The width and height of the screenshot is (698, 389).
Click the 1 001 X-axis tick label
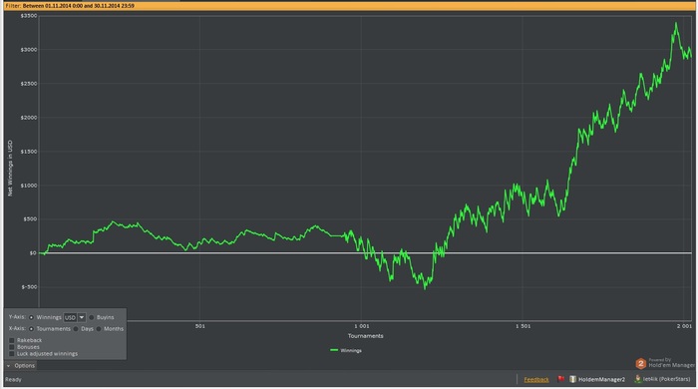pyautogui.click(x=362, y=326)
